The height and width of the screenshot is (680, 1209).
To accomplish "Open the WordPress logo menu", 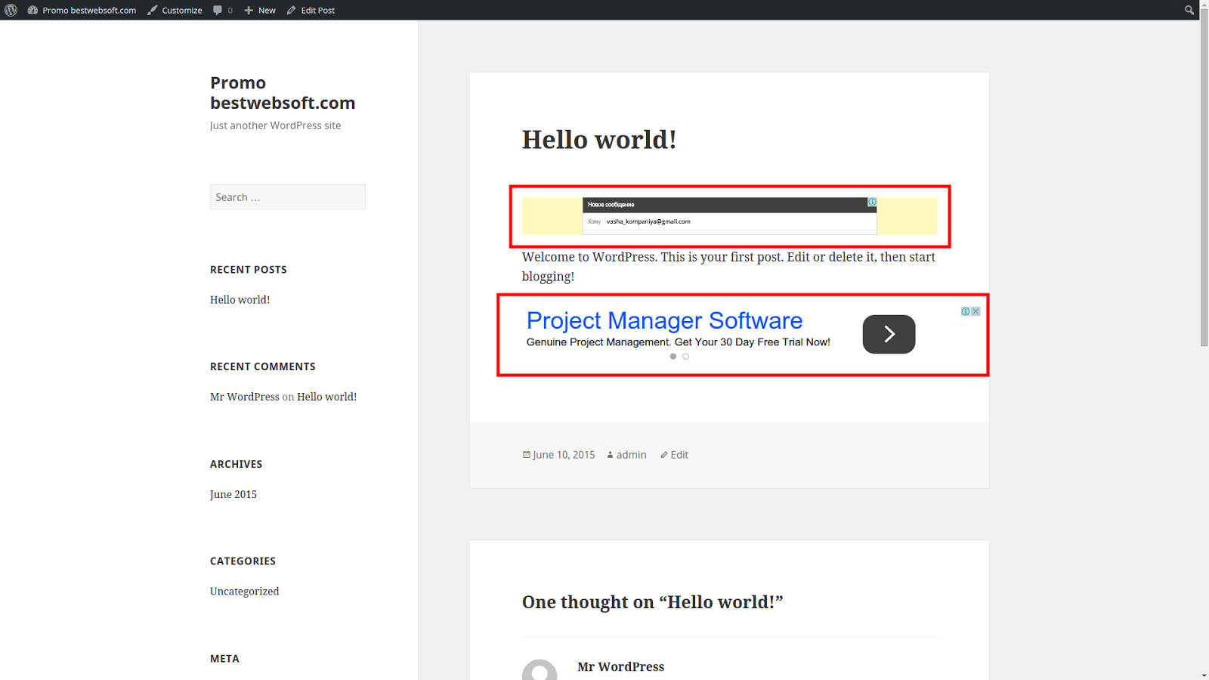I will pos(11,10).
